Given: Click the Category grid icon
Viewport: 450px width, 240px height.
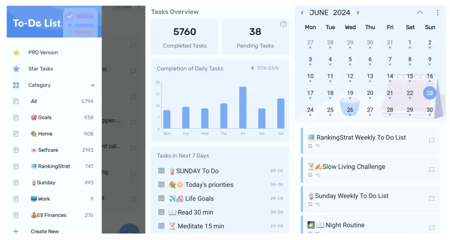Looking at the screenshot, I should pyautogui.click(x=16, y=85).
